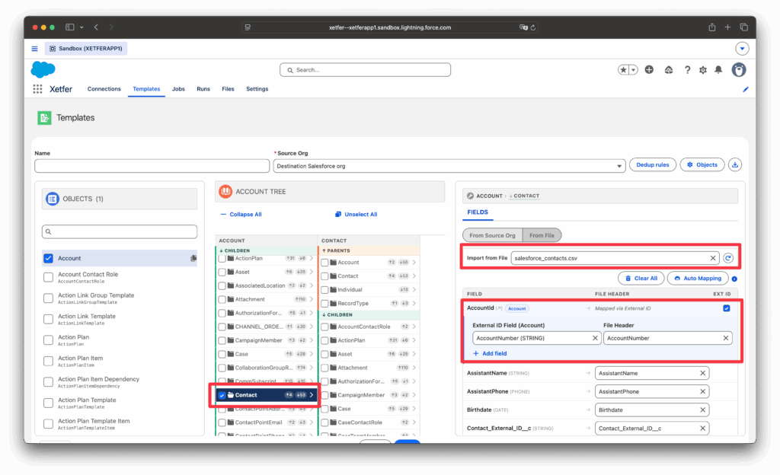Open the Settings tab
This screenshot has height=475, width=780.
point(257,89)
